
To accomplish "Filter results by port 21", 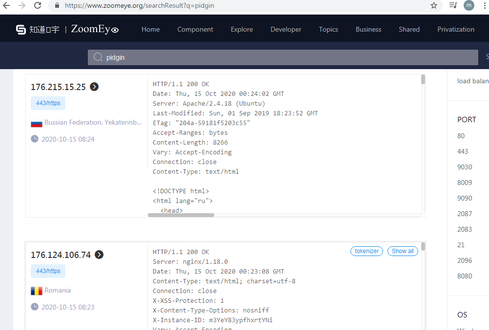I will pos(461,245).
